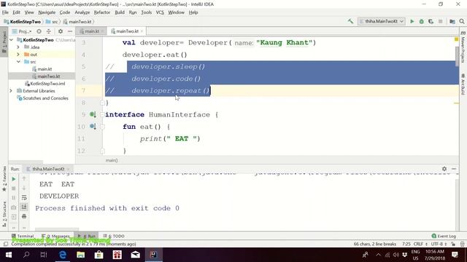This screenshot has height=262, width=467.
Task: Toggle tool window quick access icon in status bar
Action: [x=5, y=244]
